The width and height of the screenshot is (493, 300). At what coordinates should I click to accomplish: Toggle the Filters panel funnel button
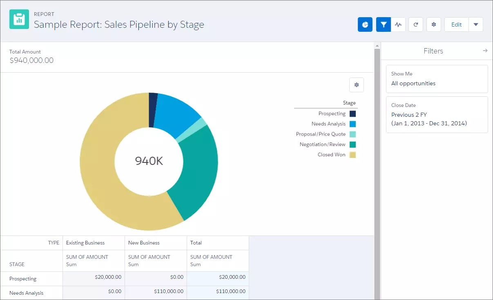pyautogui.click(x=384, y=24)
